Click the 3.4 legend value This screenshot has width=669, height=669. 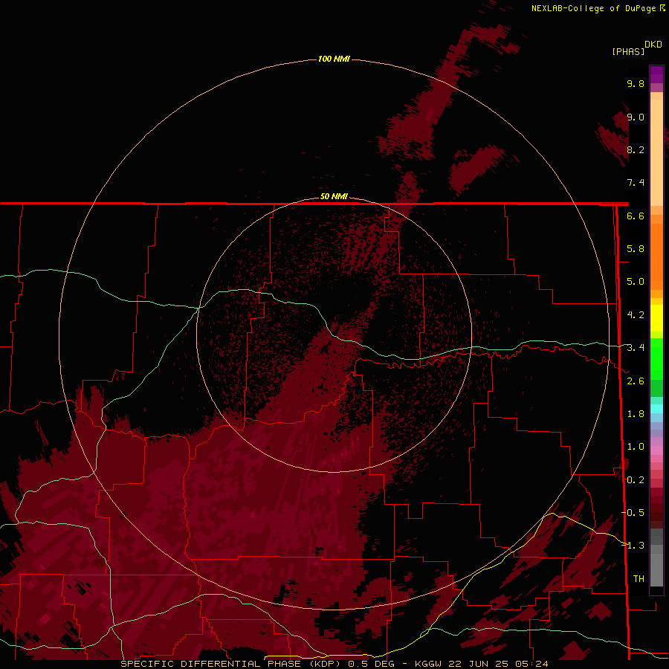[636, 348]
